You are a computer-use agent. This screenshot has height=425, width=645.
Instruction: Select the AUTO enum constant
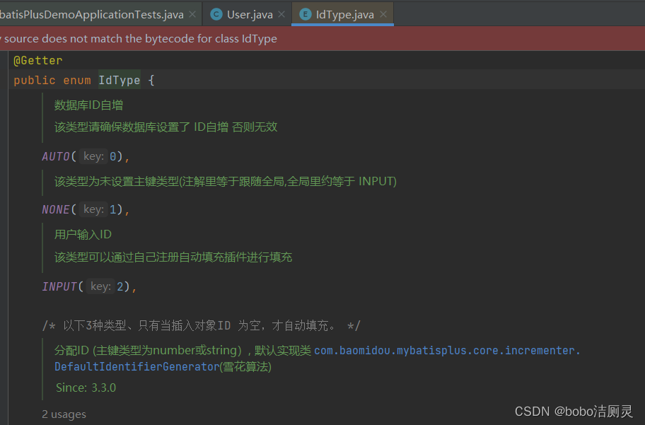[x=56, y=156]
